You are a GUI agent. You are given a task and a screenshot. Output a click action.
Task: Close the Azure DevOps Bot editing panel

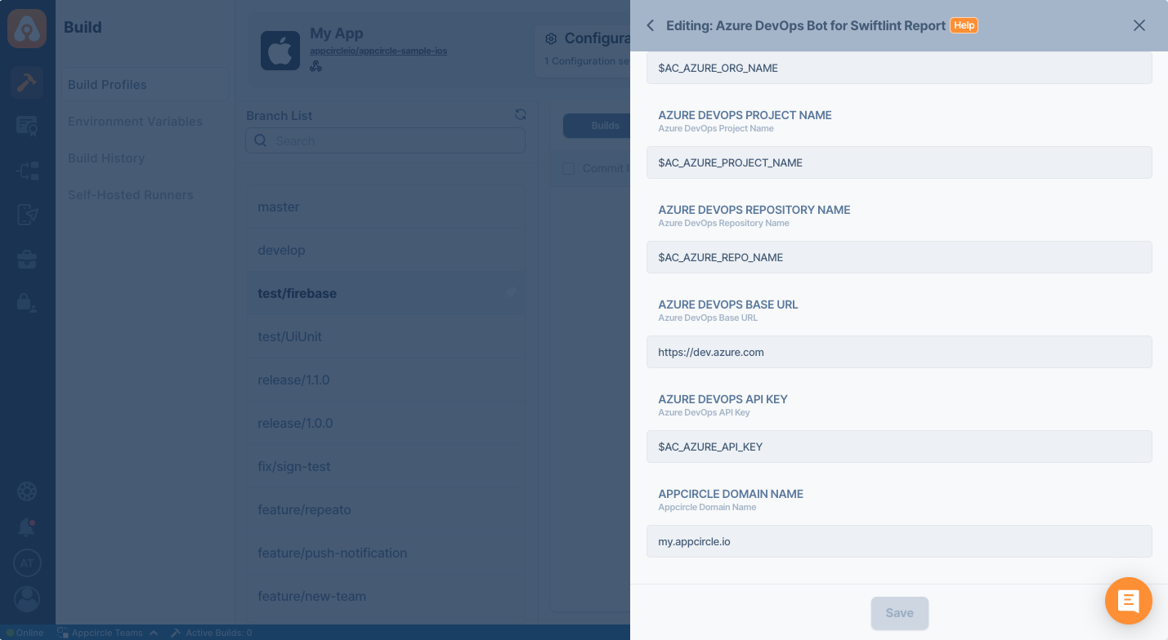1139,25
